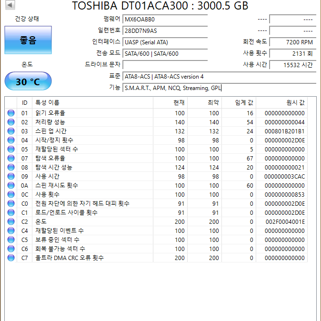Select the 재할당된 이벤트 수 attribute name
The width and height of the screenshot is (321, 321).
click(60, 231)
